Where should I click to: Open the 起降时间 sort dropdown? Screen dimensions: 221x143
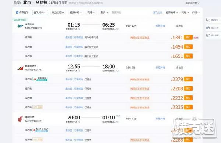[172, 13]
